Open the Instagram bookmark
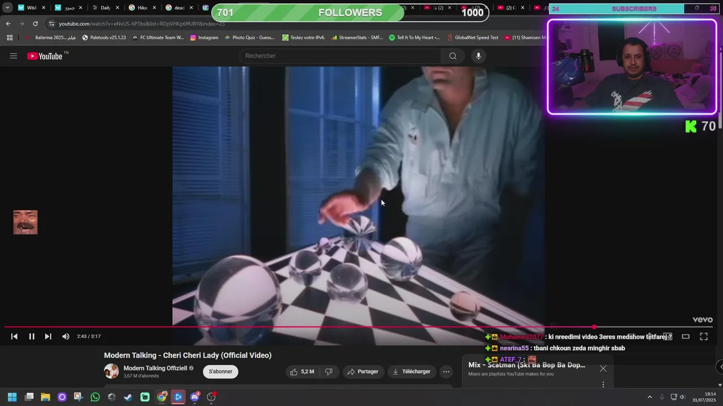The width and height of the screenshot is (723, 406). [204, 38]
